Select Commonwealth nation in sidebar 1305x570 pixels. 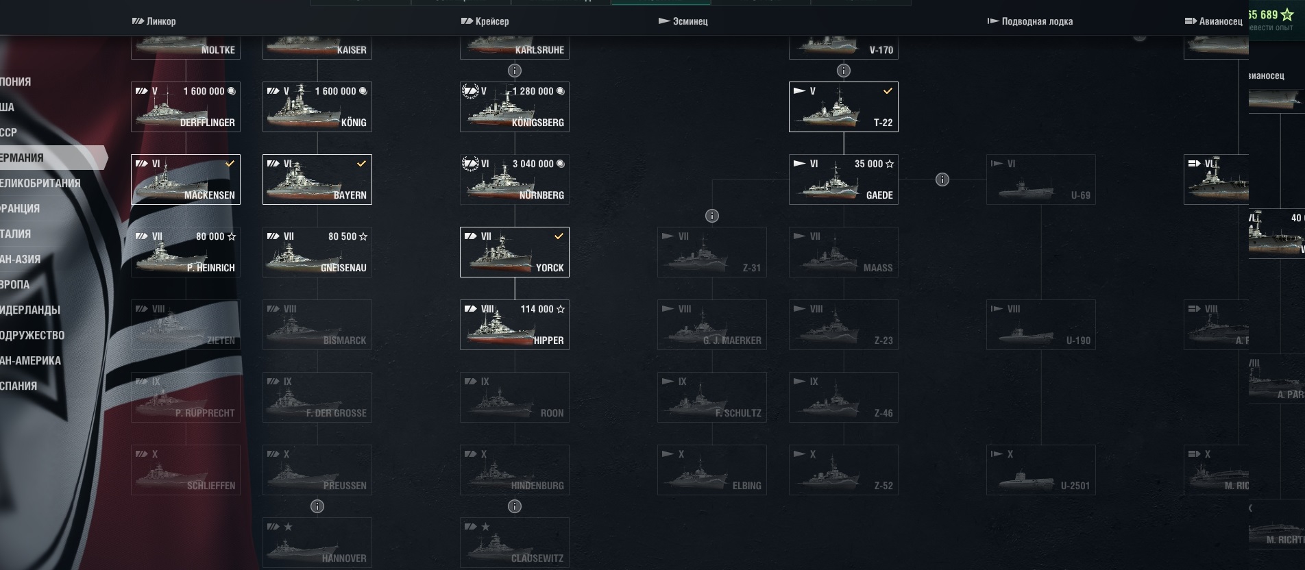tap(32, 335)
